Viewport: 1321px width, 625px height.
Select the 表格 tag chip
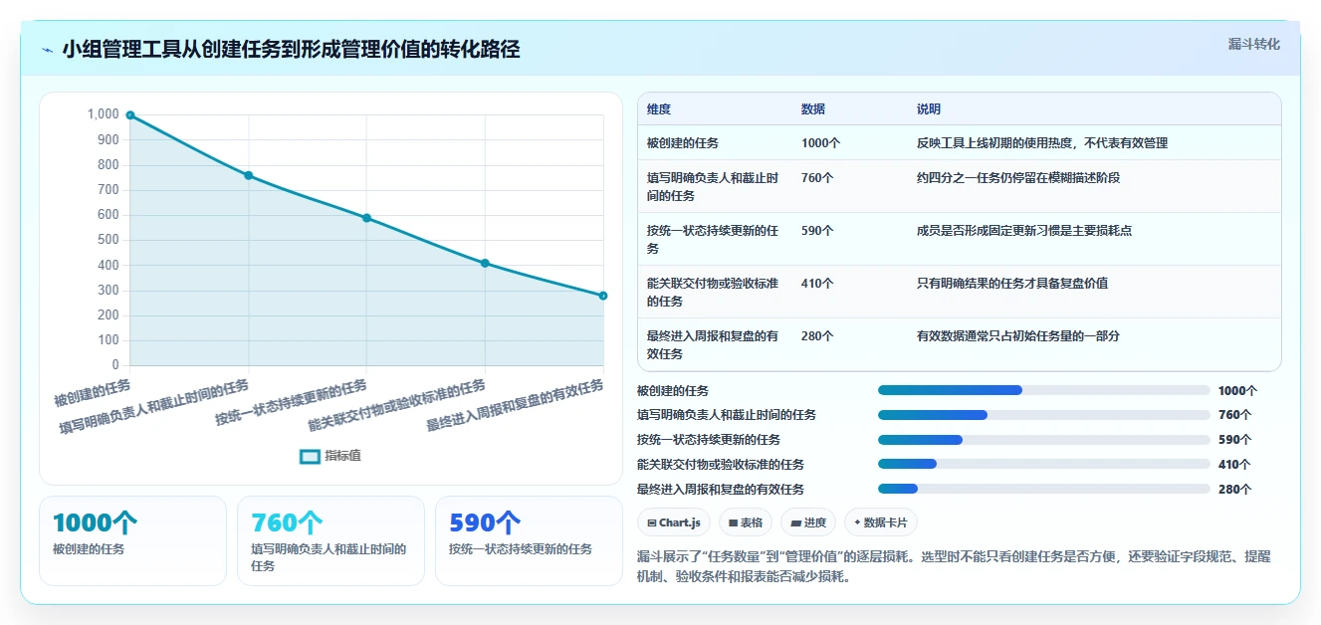[x=746, y=522]
